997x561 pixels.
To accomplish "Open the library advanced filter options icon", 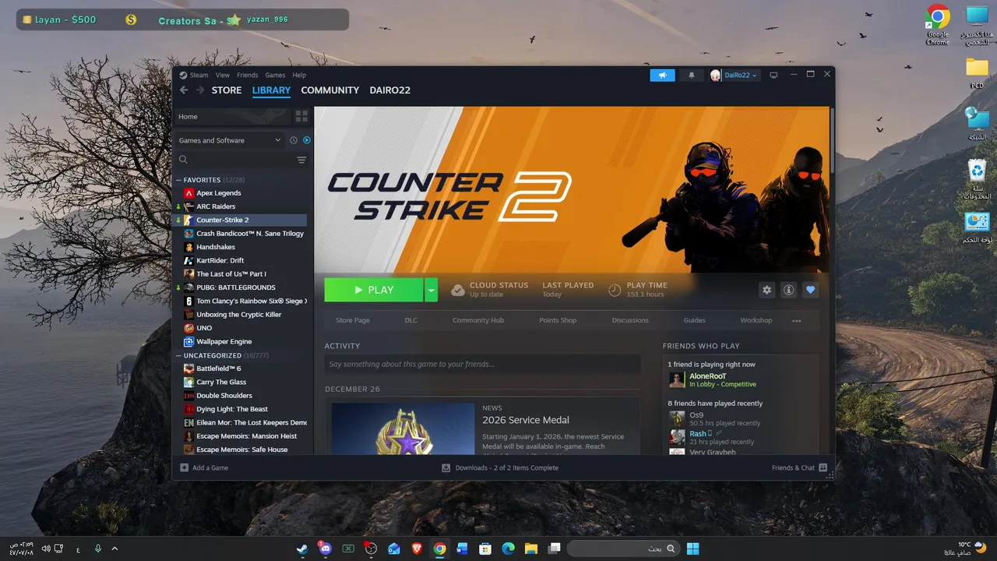I will [x=301, y=160].
